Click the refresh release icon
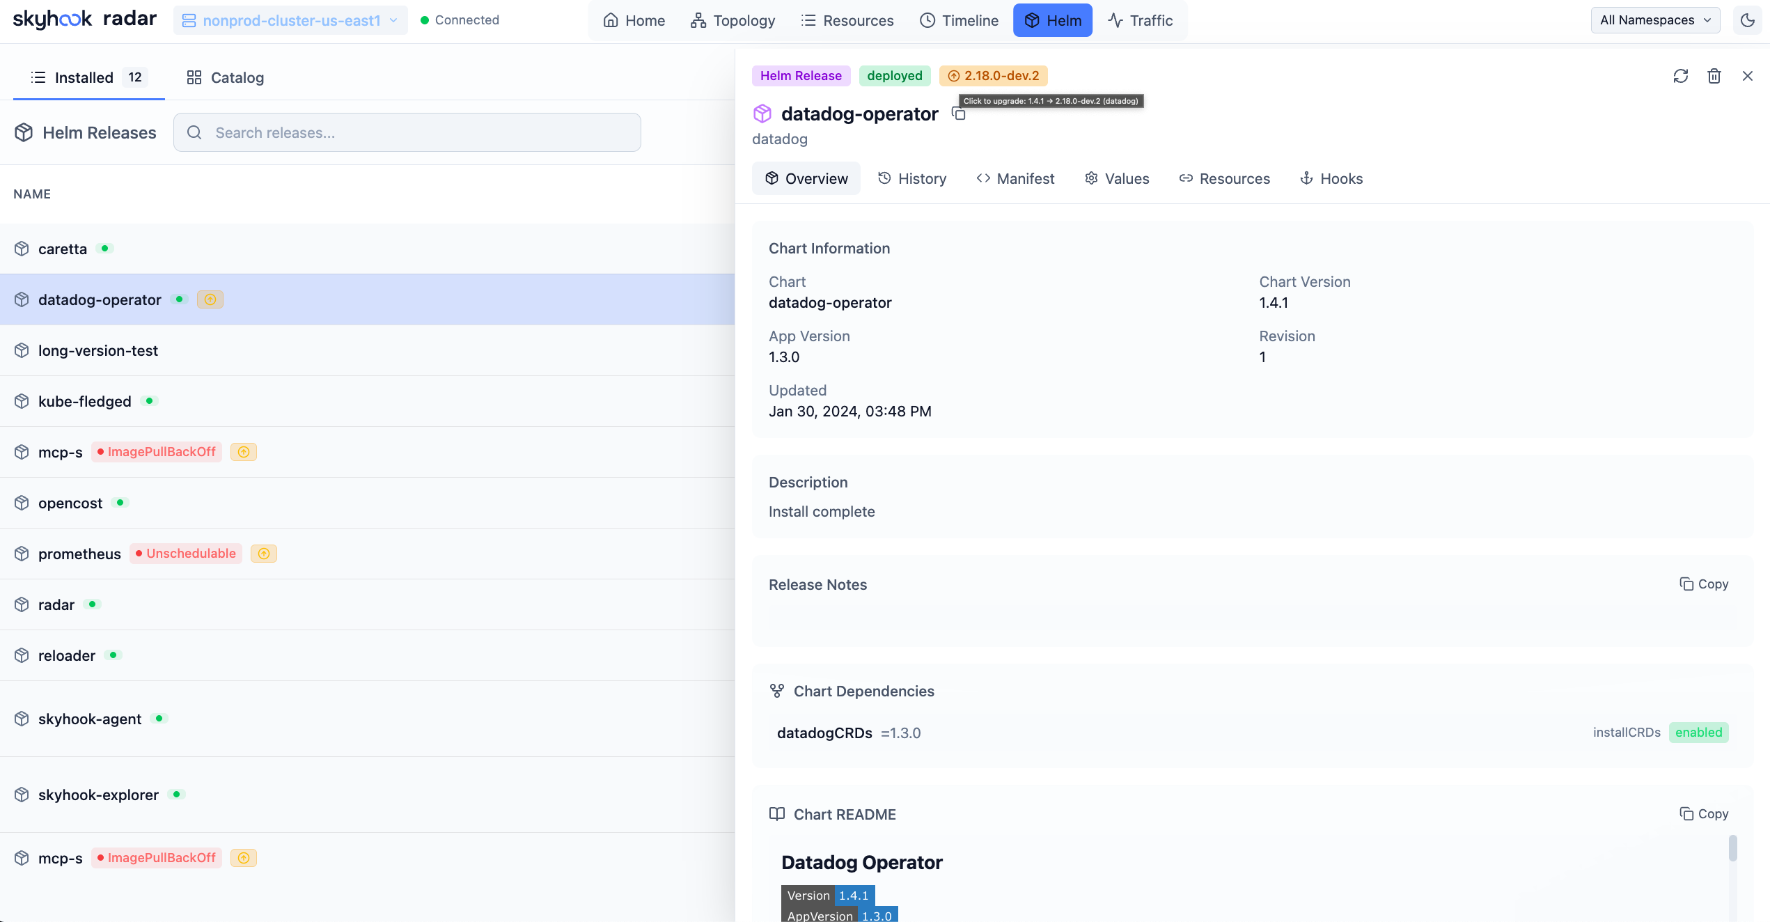The width and height of the screenshot is (1770, 922). tap(1680, 76)
